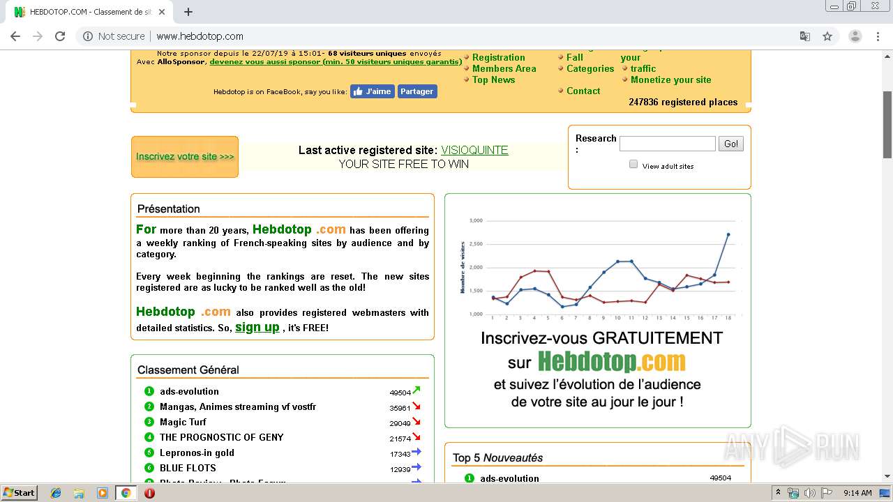This screenshot has width=893, height=502.
Task: Click the visits chart promotional image
Action: (x=598, y=311)
